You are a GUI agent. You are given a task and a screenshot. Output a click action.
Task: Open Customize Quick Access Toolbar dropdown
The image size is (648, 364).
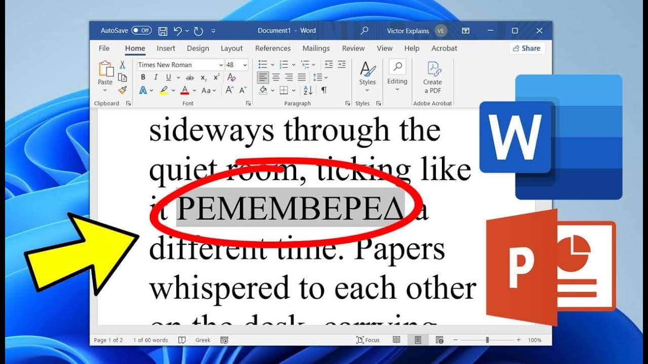tap(213, 31)
